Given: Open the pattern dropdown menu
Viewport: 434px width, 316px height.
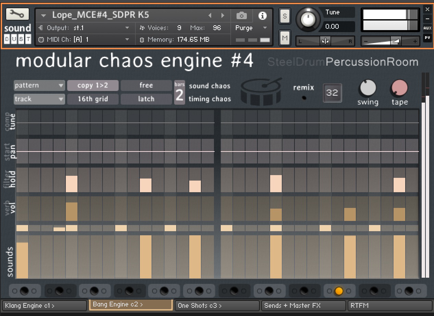Looking at the screenshot, I should 39,85.
